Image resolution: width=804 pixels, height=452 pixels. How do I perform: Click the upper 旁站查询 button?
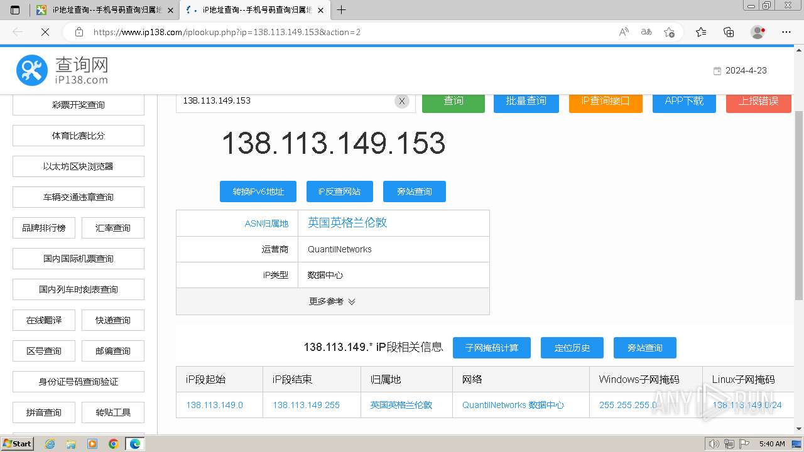pos(415,191)
